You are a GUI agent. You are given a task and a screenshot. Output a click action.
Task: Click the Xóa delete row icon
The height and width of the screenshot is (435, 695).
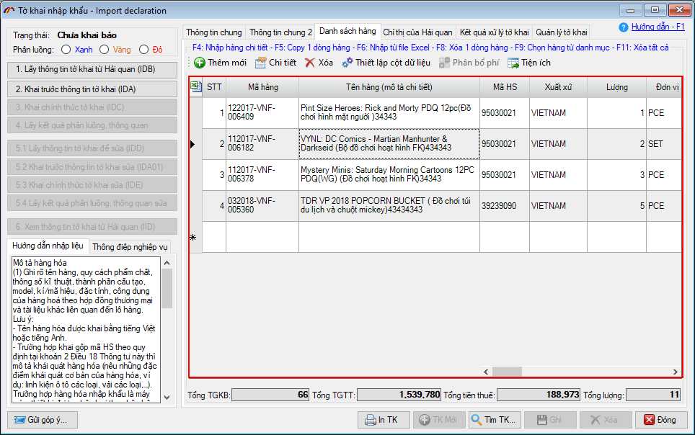310,63
